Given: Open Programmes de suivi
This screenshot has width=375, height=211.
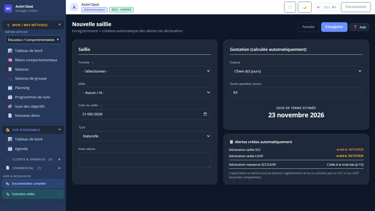Looking at the screenshot, I should 33,97.
